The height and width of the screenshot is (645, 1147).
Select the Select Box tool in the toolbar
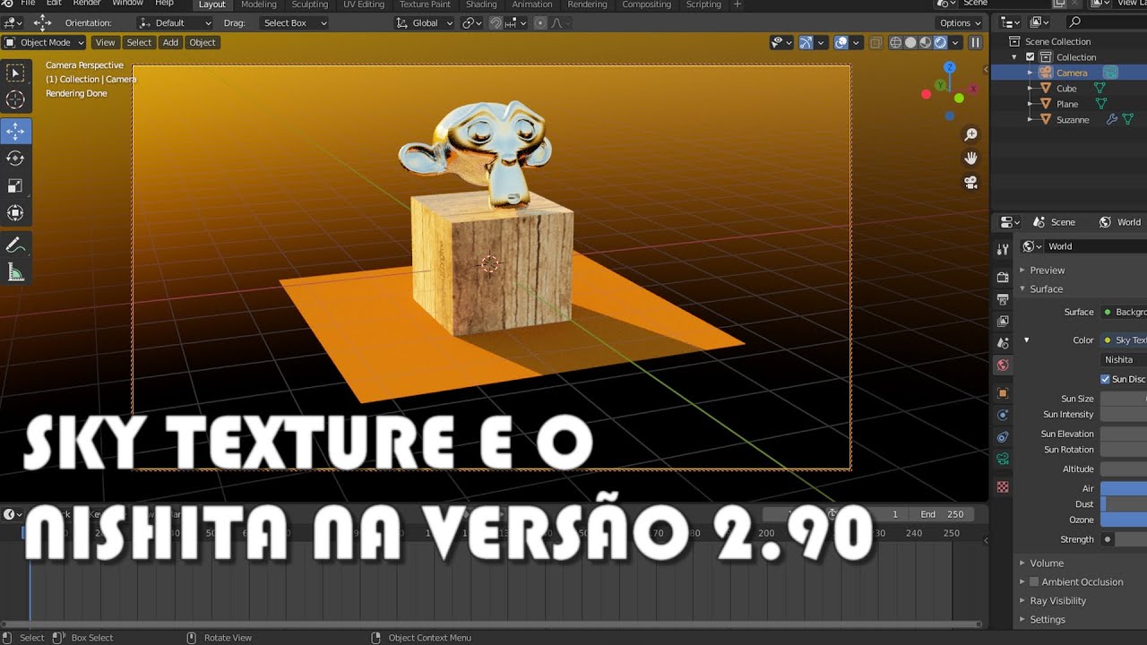pos(15,73)
